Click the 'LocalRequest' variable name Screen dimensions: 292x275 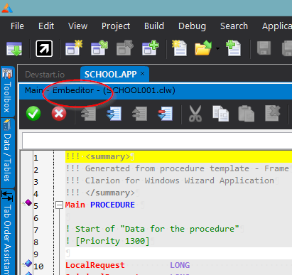(95, 265)
